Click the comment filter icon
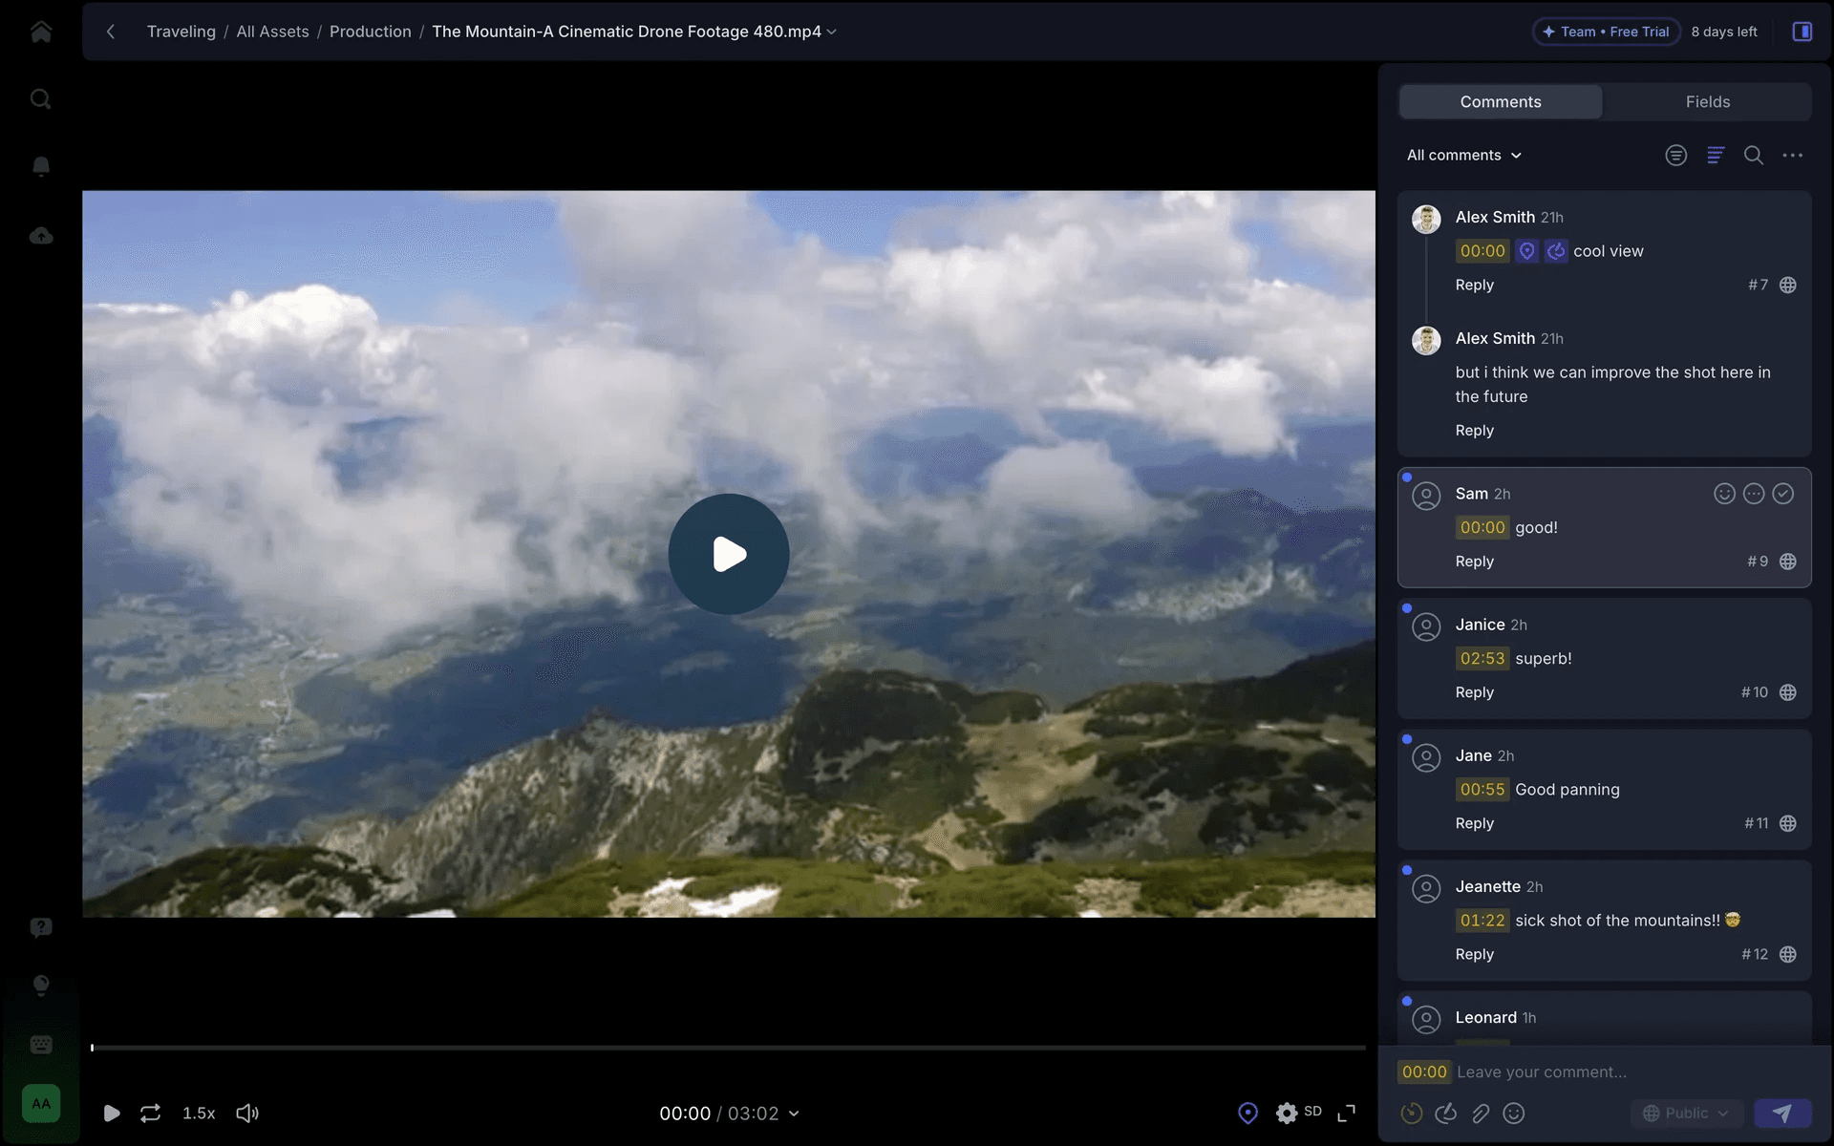1834x1146 pixels. pyautogui.click(x=1675, y=156)
